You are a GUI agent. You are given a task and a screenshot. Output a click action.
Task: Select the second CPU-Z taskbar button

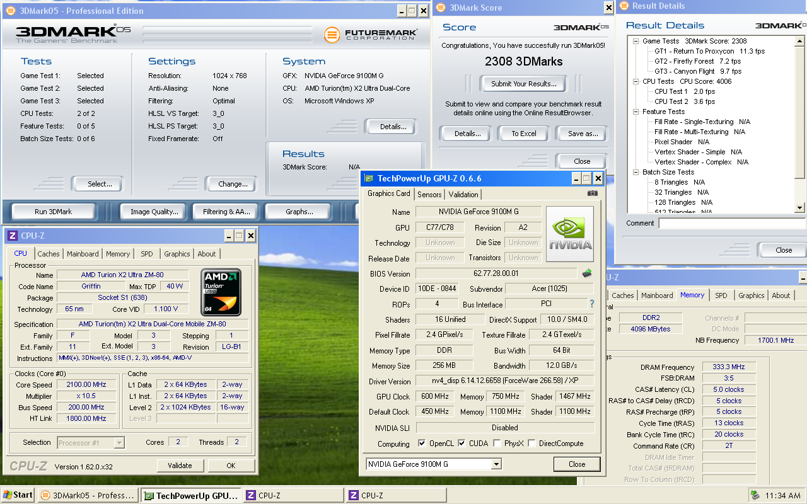coord(397,495)
